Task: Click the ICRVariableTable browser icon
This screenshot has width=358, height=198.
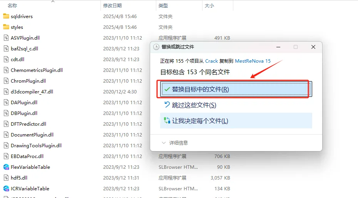Action: 6,189
